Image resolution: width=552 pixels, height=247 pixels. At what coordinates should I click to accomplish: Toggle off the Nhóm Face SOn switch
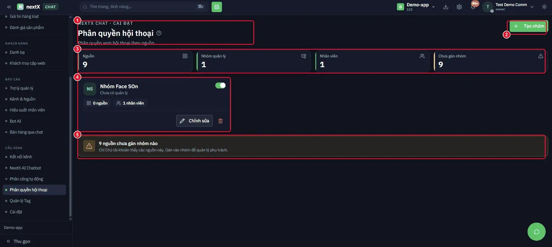pos(220,85)
